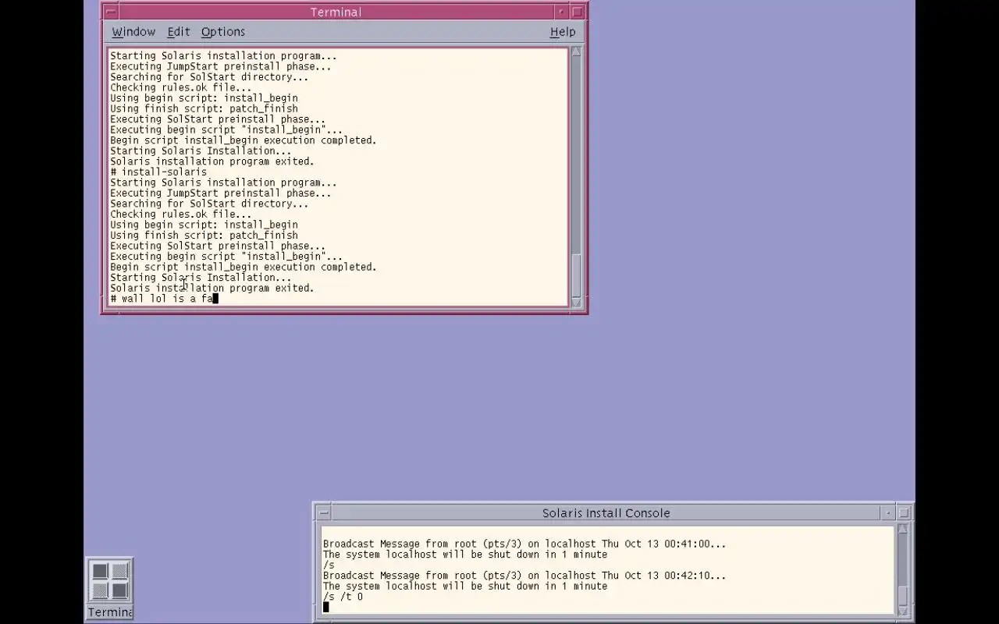Click the last 'Solaris installation program exited.' line
999x624 pixels.
(212, 288)
